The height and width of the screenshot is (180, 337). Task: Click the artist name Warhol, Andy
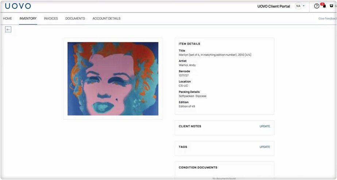click(187, 65)
